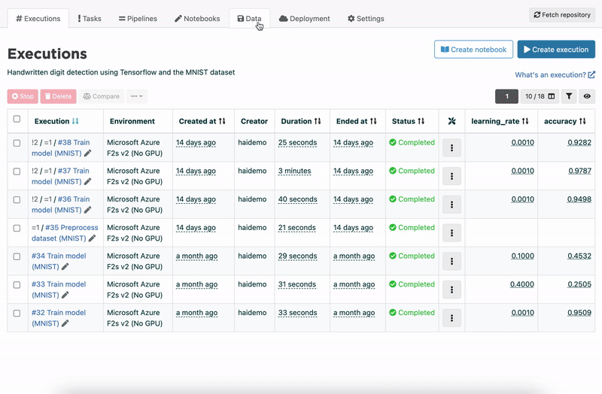
Task: Click the filter funnel icon
Action: 569,96
